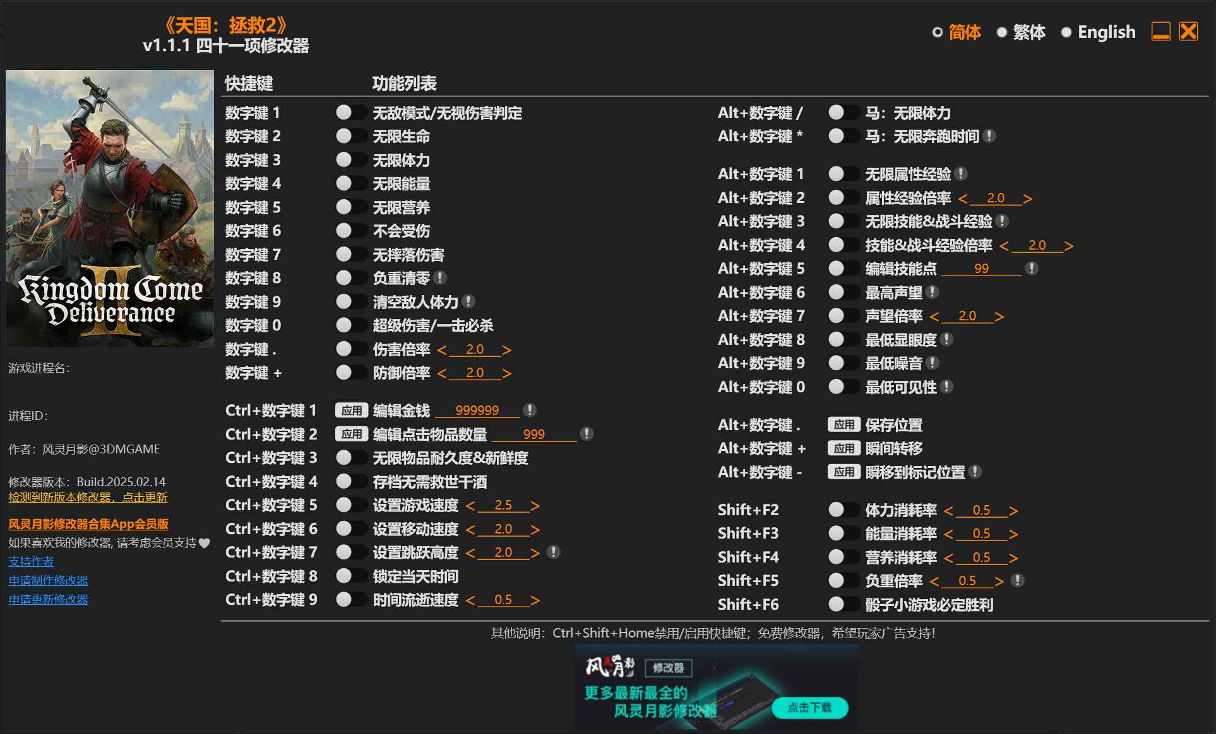Click the info icon next to 编辑技能点
Viewport: 1216px width, 734px height.
coord(1032,268)
